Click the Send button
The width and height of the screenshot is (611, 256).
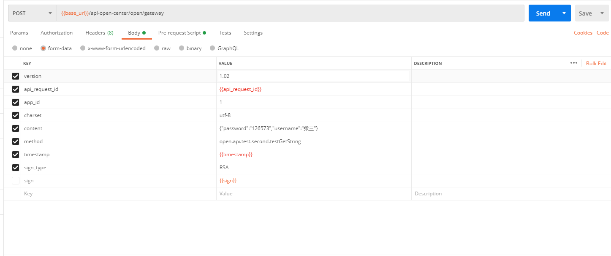pyautogui.click(x=543, y=13)
